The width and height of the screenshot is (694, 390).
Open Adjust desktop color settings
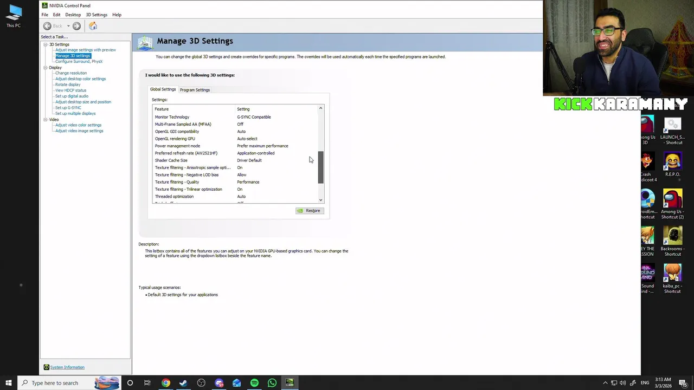[x=80, y=79]
